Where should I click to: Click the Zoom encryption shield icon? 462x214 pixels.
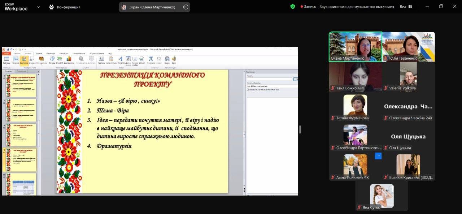pos(293,7)
